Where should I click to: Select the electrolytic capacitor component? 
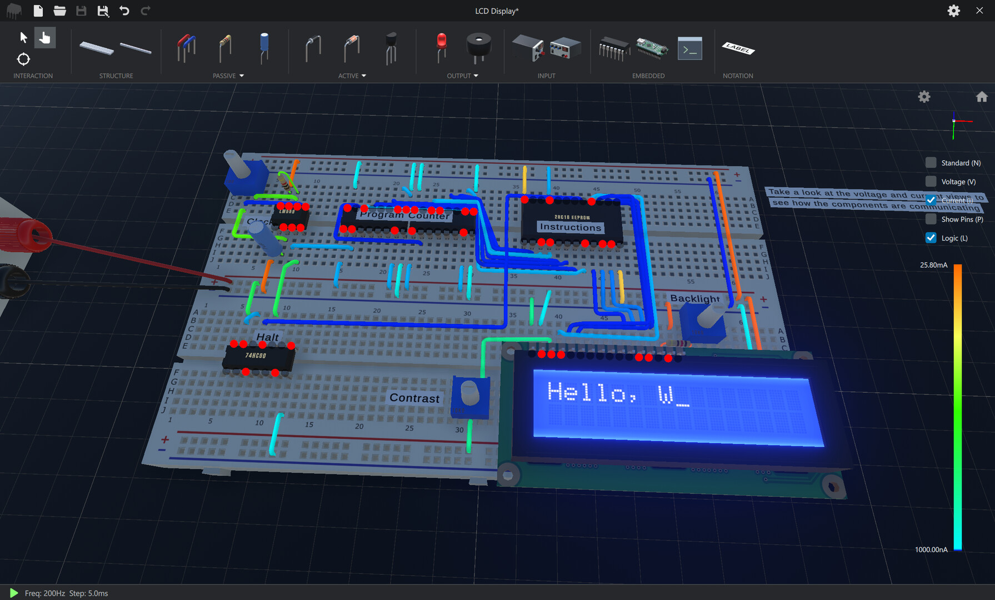[x=264, y=48]
